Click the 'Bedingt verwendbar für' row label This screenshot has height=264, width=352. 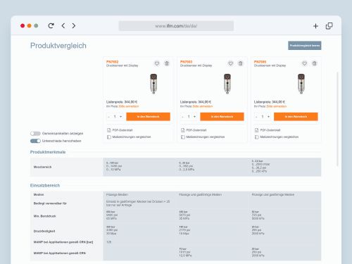(50, 203)
